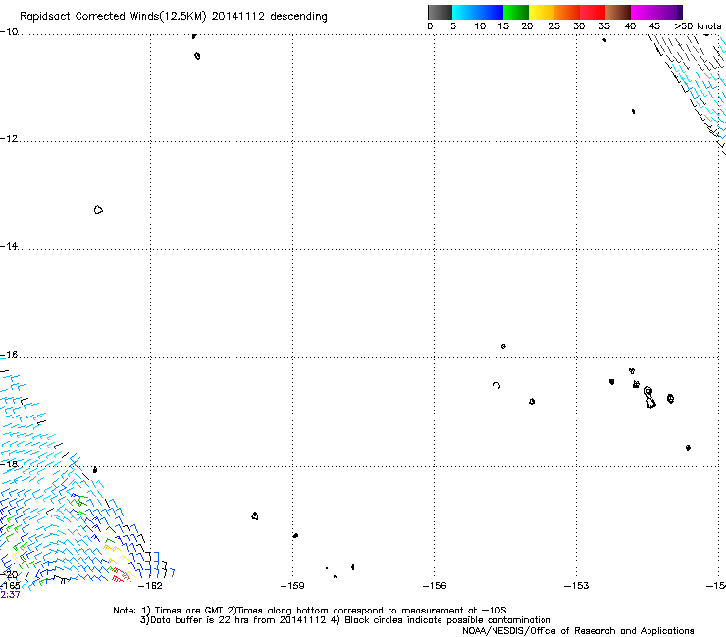Click the '-159' longitude axis label
Image resolution: width=726 pixels, height=637 pixels.
pos(292,586)
